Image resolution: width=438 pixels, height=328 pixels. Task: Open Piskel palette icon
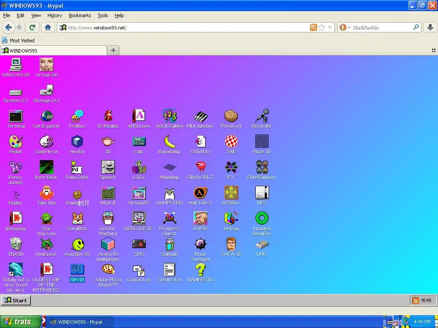pos(16,142)
